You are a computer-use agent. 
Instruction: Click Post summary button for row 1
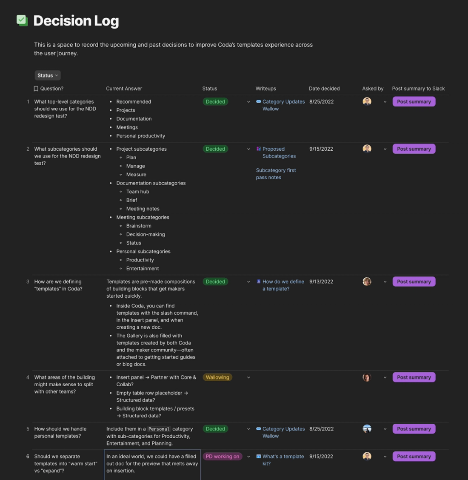(414, 102)
